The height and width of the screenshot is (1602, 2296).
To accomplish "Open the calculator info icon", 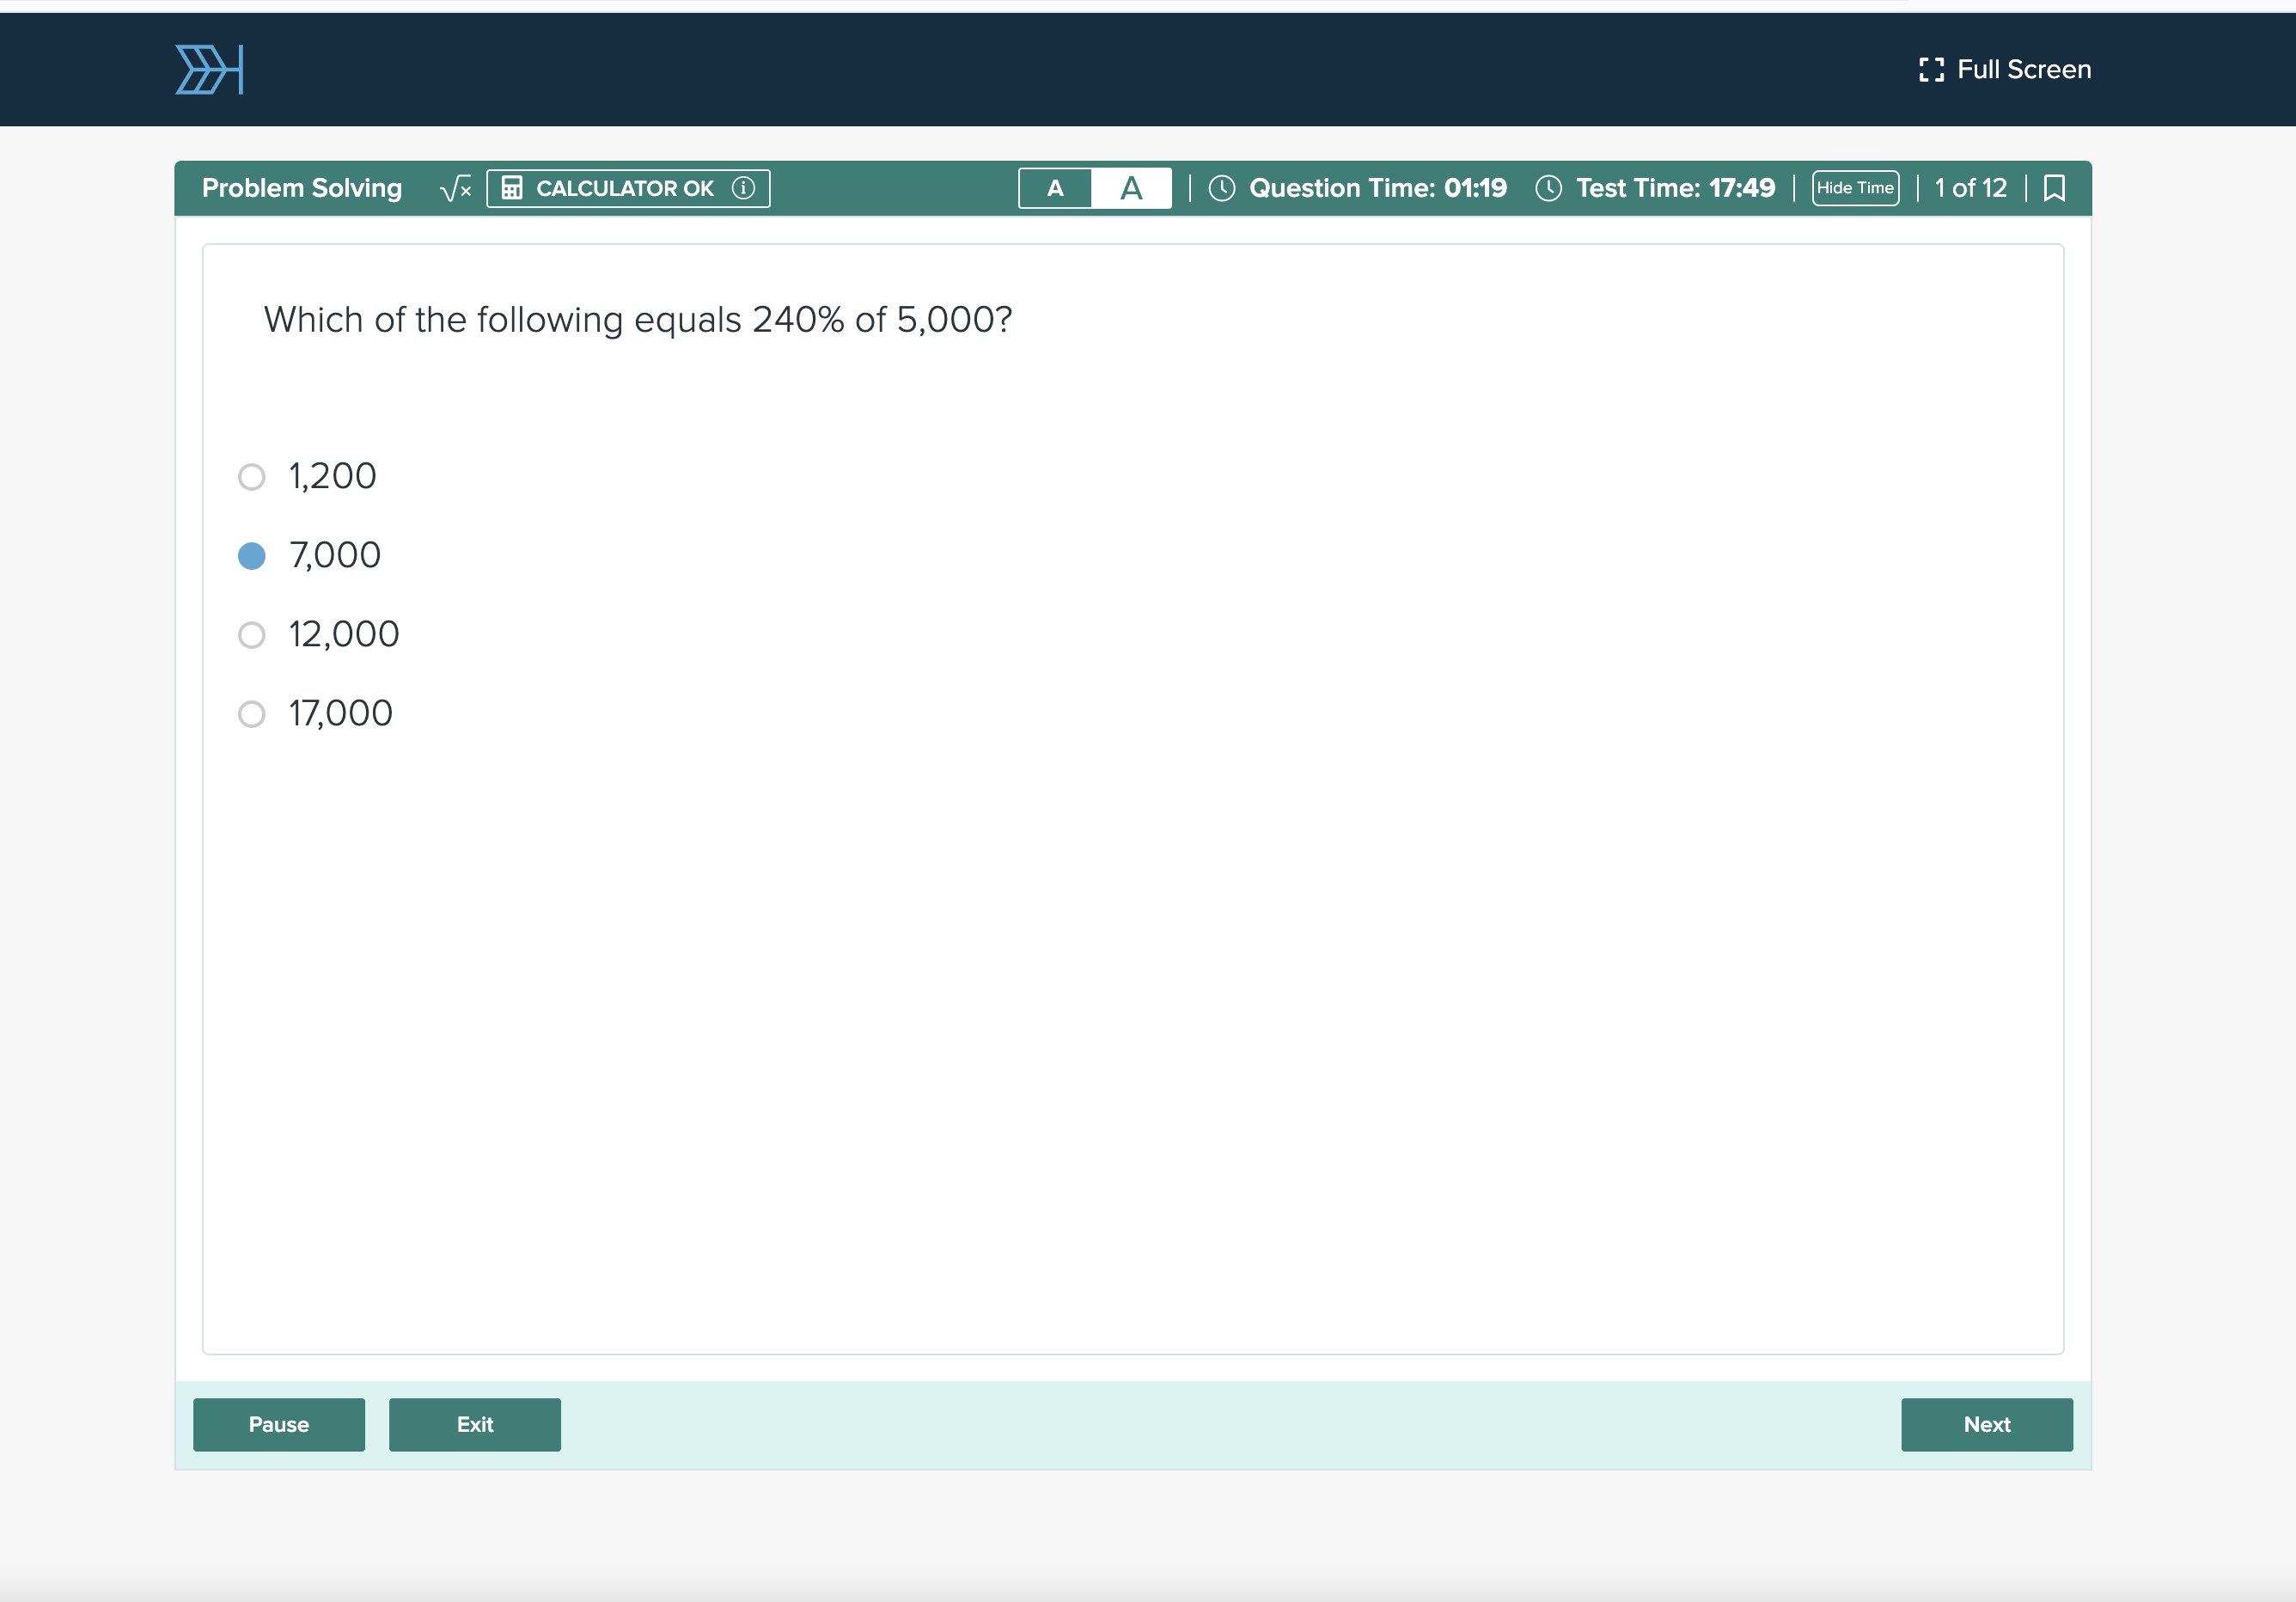I will click(x=743, y=188).
